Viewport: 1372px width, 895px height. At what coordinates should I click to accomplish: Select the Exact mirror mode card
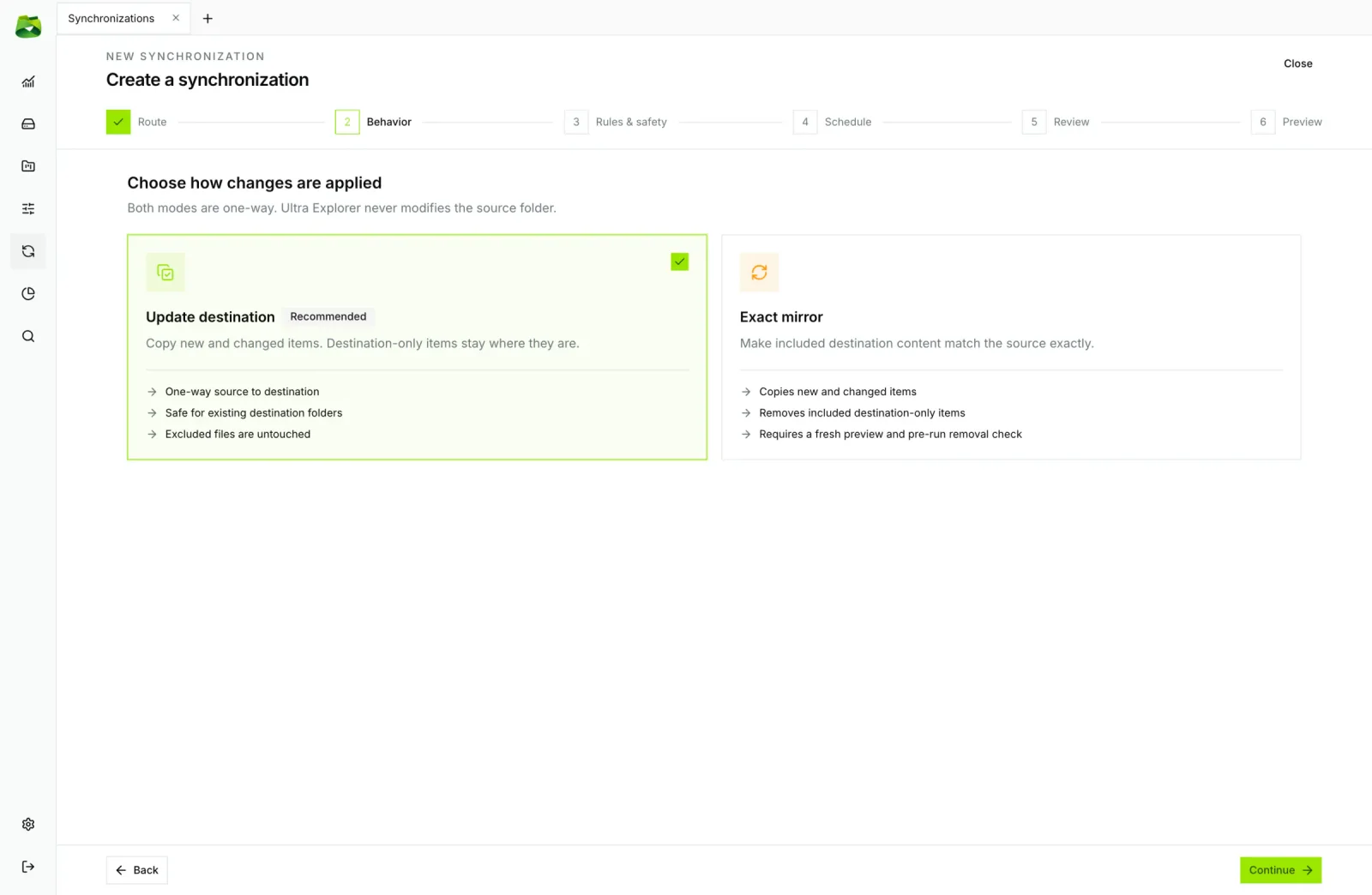click(1011, 347)
